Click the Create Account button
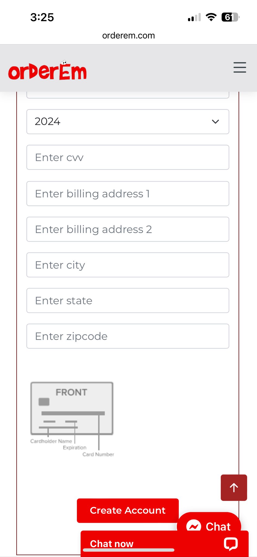The width and height of the screenshot is (257, 557). pos(128,510)
